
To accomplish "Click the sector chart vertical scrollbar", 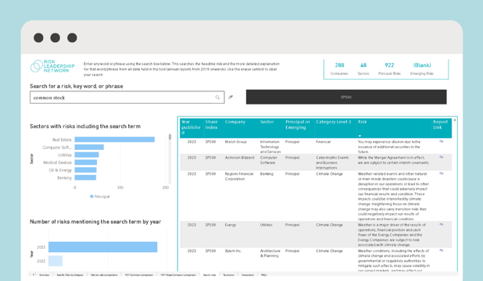I will pos(170,137).
